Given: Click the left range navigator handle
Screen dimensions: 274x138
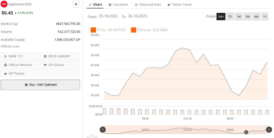Looking at the screenshot, I should (103, 130).
